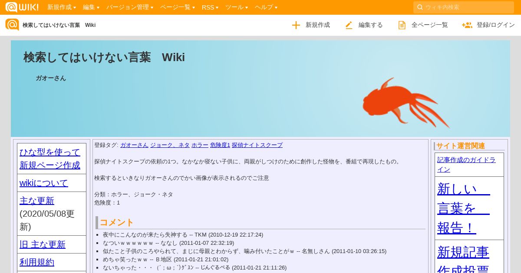Click the magnifier icon in the search box
Screen dimensions: 521x273
420,7
